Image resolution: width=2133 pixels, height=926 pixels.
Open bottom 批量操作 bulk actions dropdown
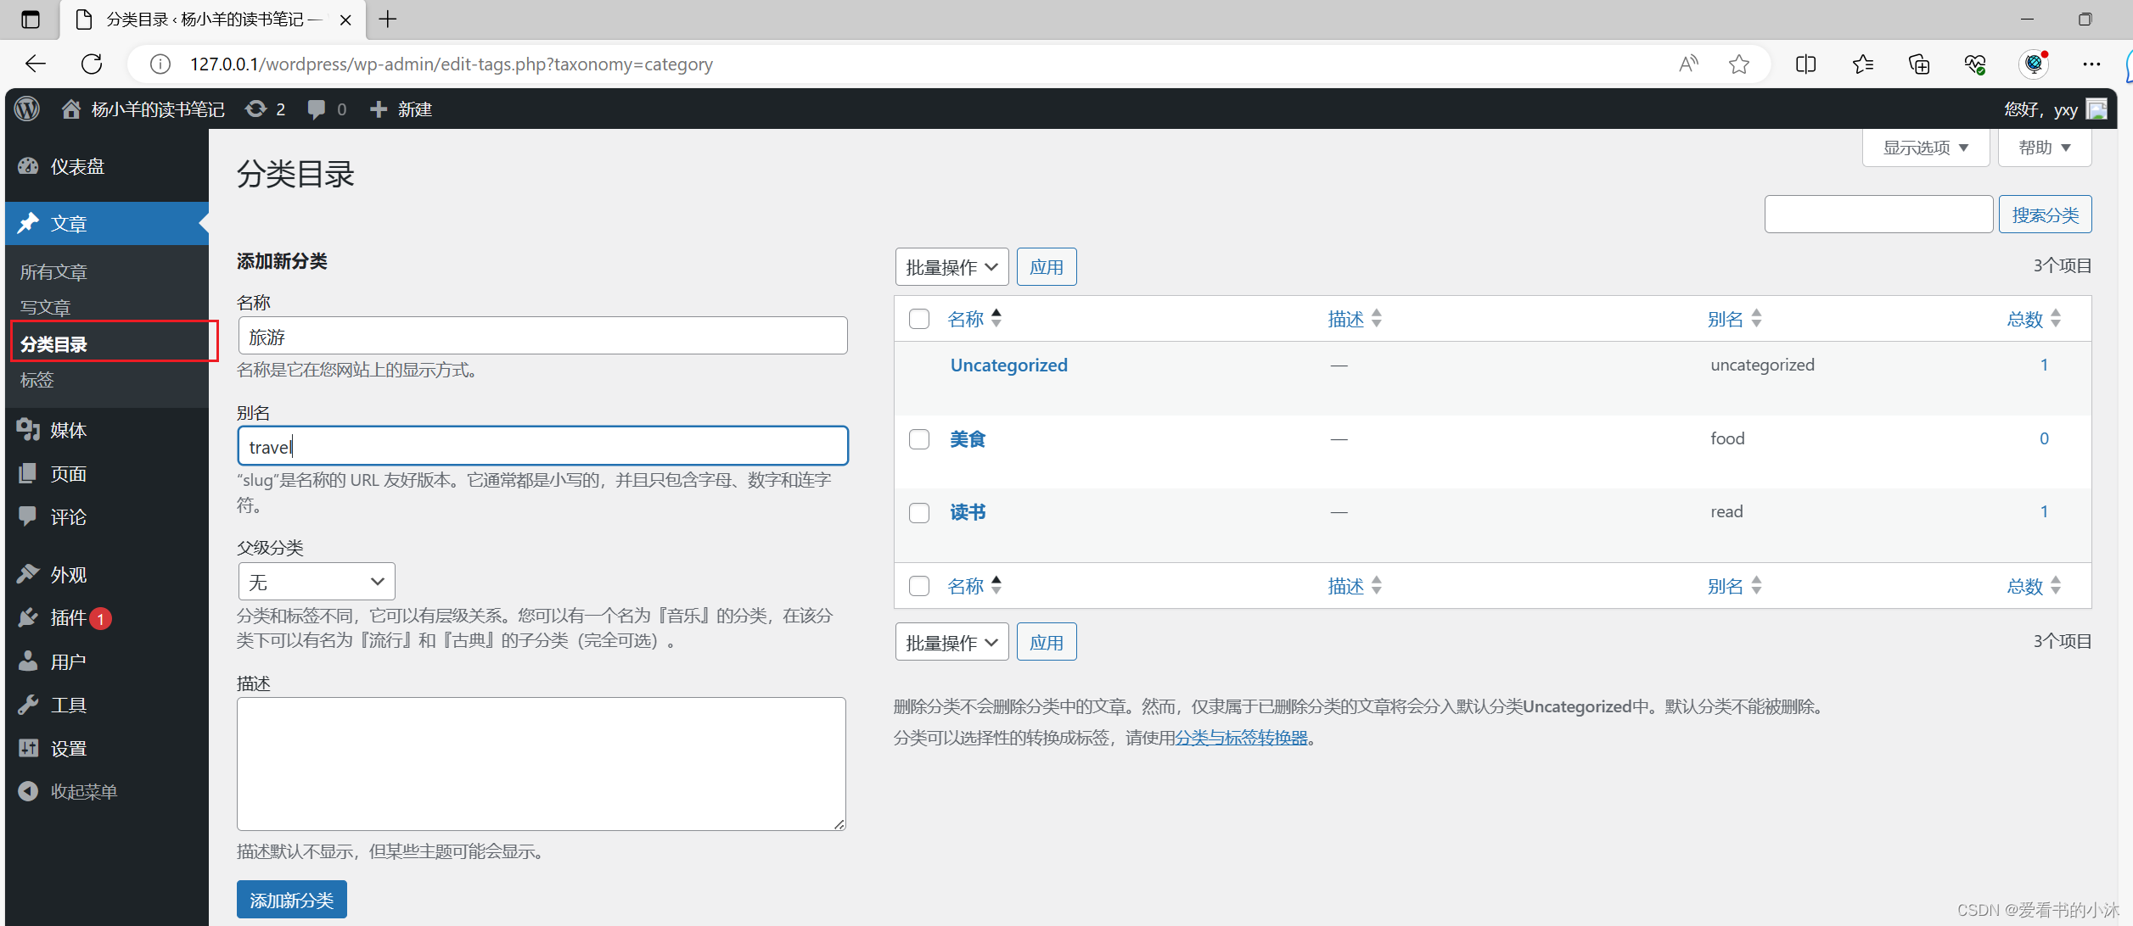pos(951,642)
